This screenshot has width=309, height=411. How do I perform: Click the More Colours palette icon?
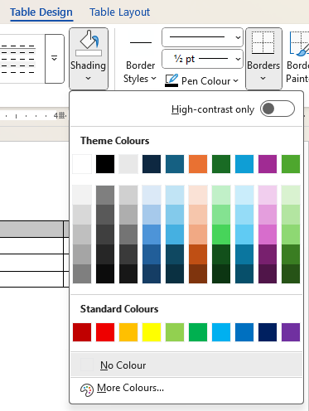(x=87, y=390)
